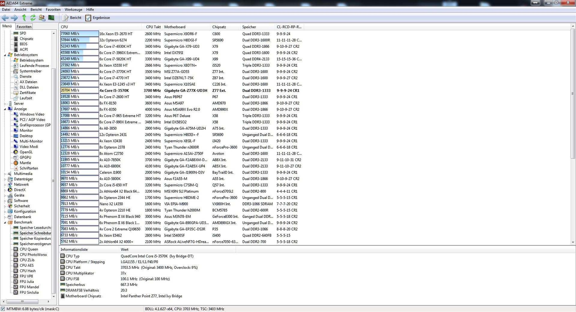The height and width of the screenshot is (312, 576).
Task: Sort by the Motherboard column header
Action: (x=186, y=27)
